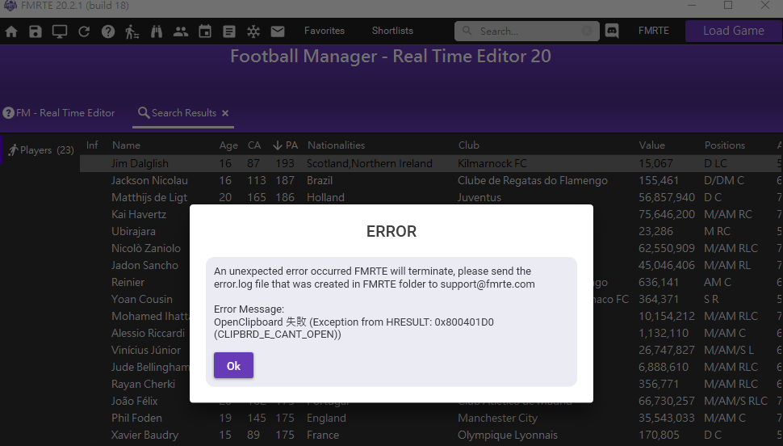This screenshot has height=446, width=783.
Task: Click value 56,857,940 cell
Action: 667,197
